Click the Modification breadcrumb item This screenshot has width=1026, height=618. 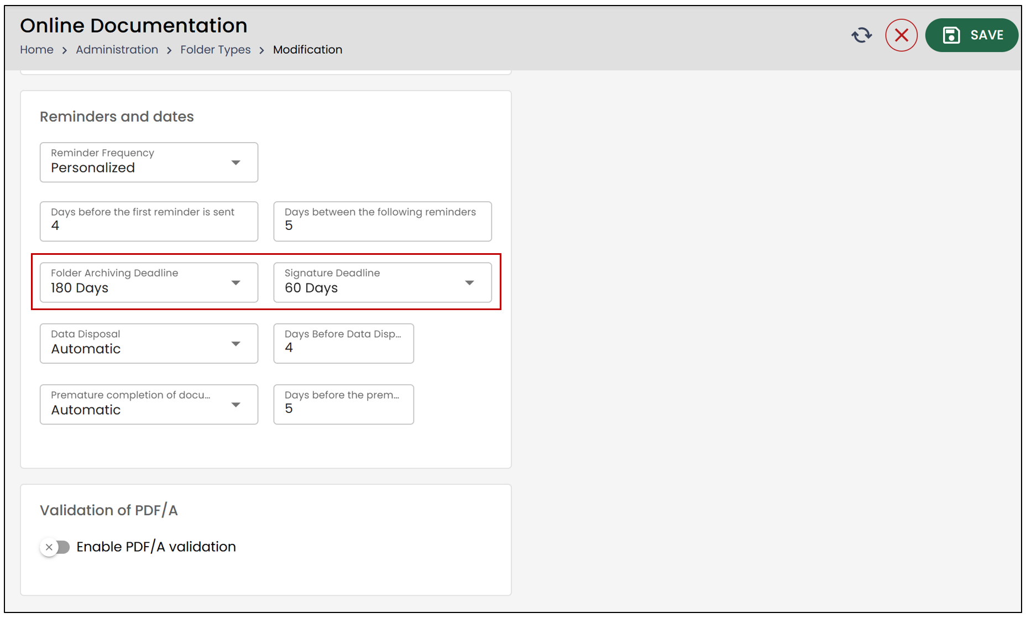click(x=307, y=50)
